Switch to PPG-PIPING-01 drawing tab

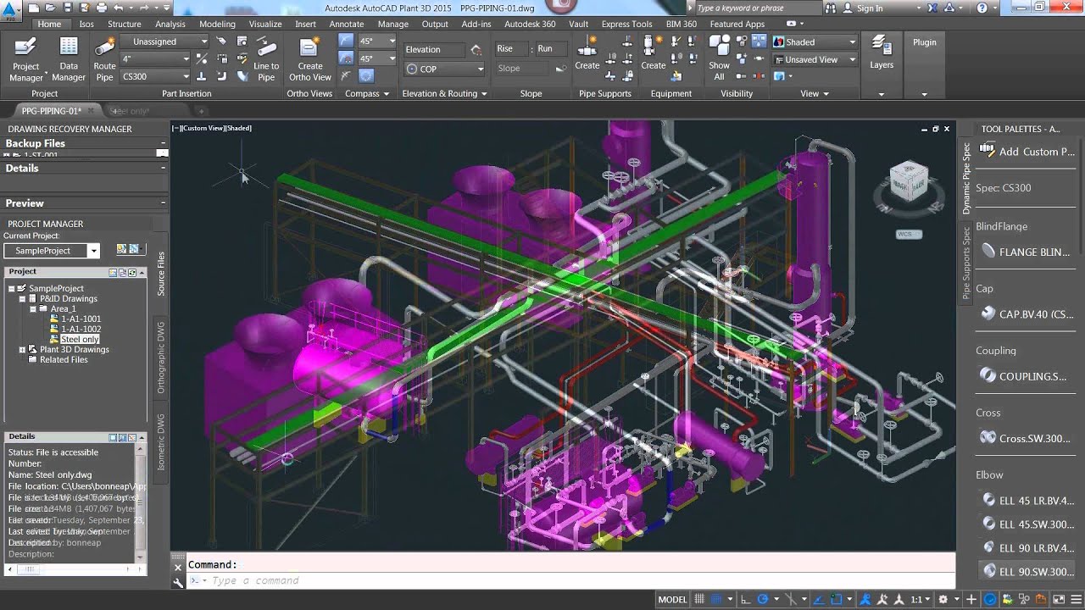tap(52, 111)
